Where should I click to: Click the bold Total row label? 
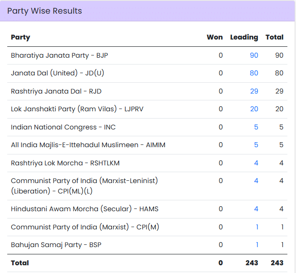pos(20,263)
